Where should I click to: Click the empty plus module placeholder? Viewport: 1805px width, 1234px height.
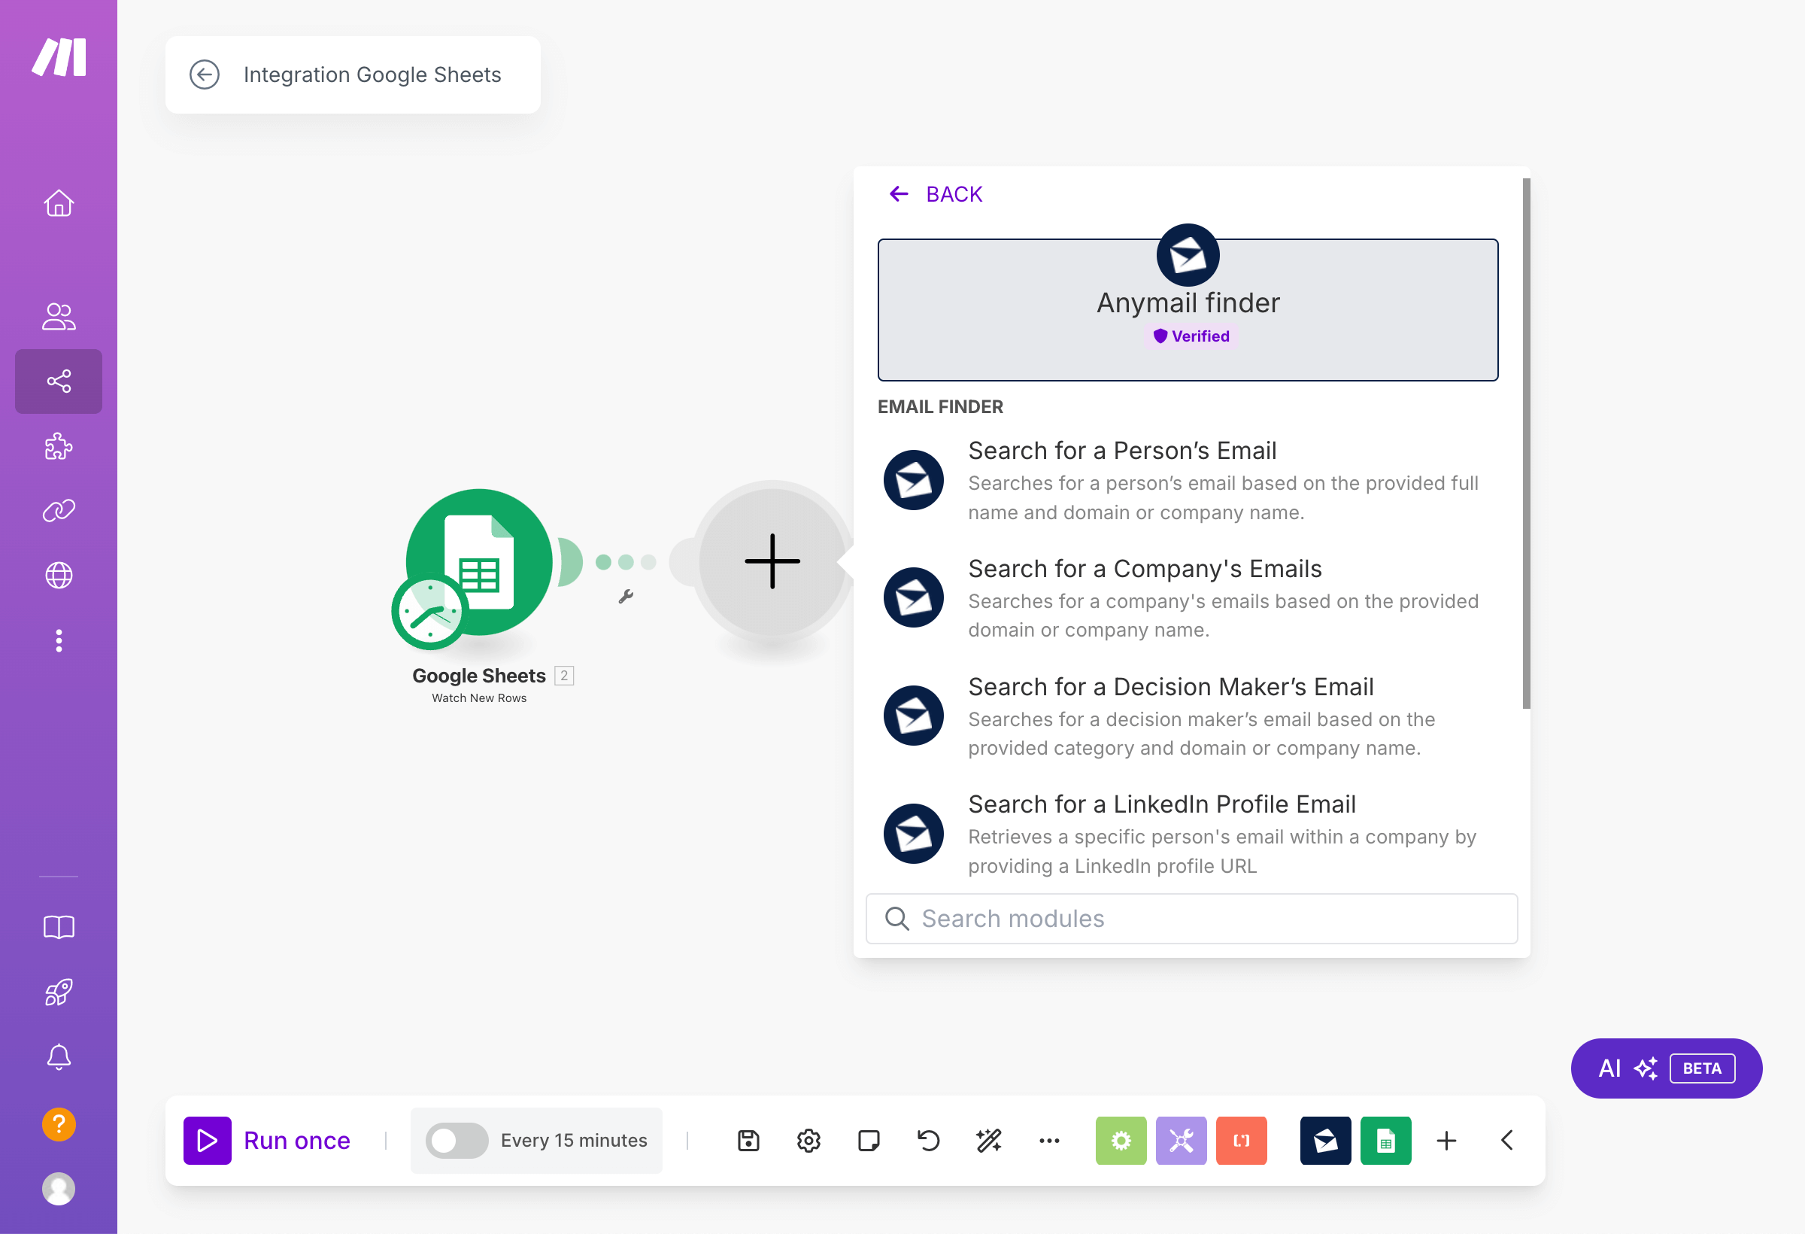tap(772, 561)
